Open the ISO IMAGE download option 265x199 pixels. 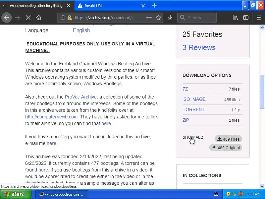[x=194, y=99]
